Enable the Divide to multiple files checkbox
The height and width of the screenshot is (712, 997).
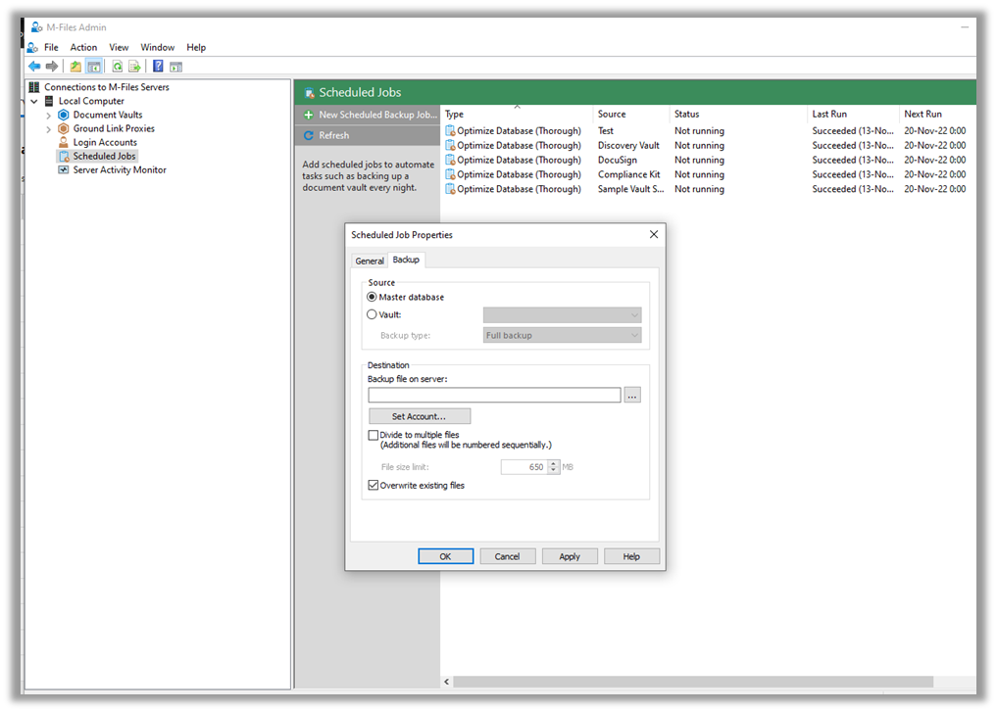click(x=374, y=435)
